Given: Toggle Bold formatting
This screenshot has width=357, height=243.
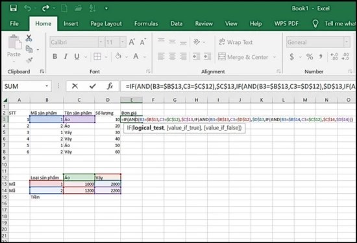Looking at the screenshot, I should click(55, 56).
